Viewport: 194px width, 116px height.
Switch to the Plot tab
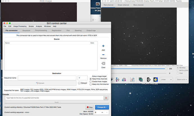[x=68, y=31]
